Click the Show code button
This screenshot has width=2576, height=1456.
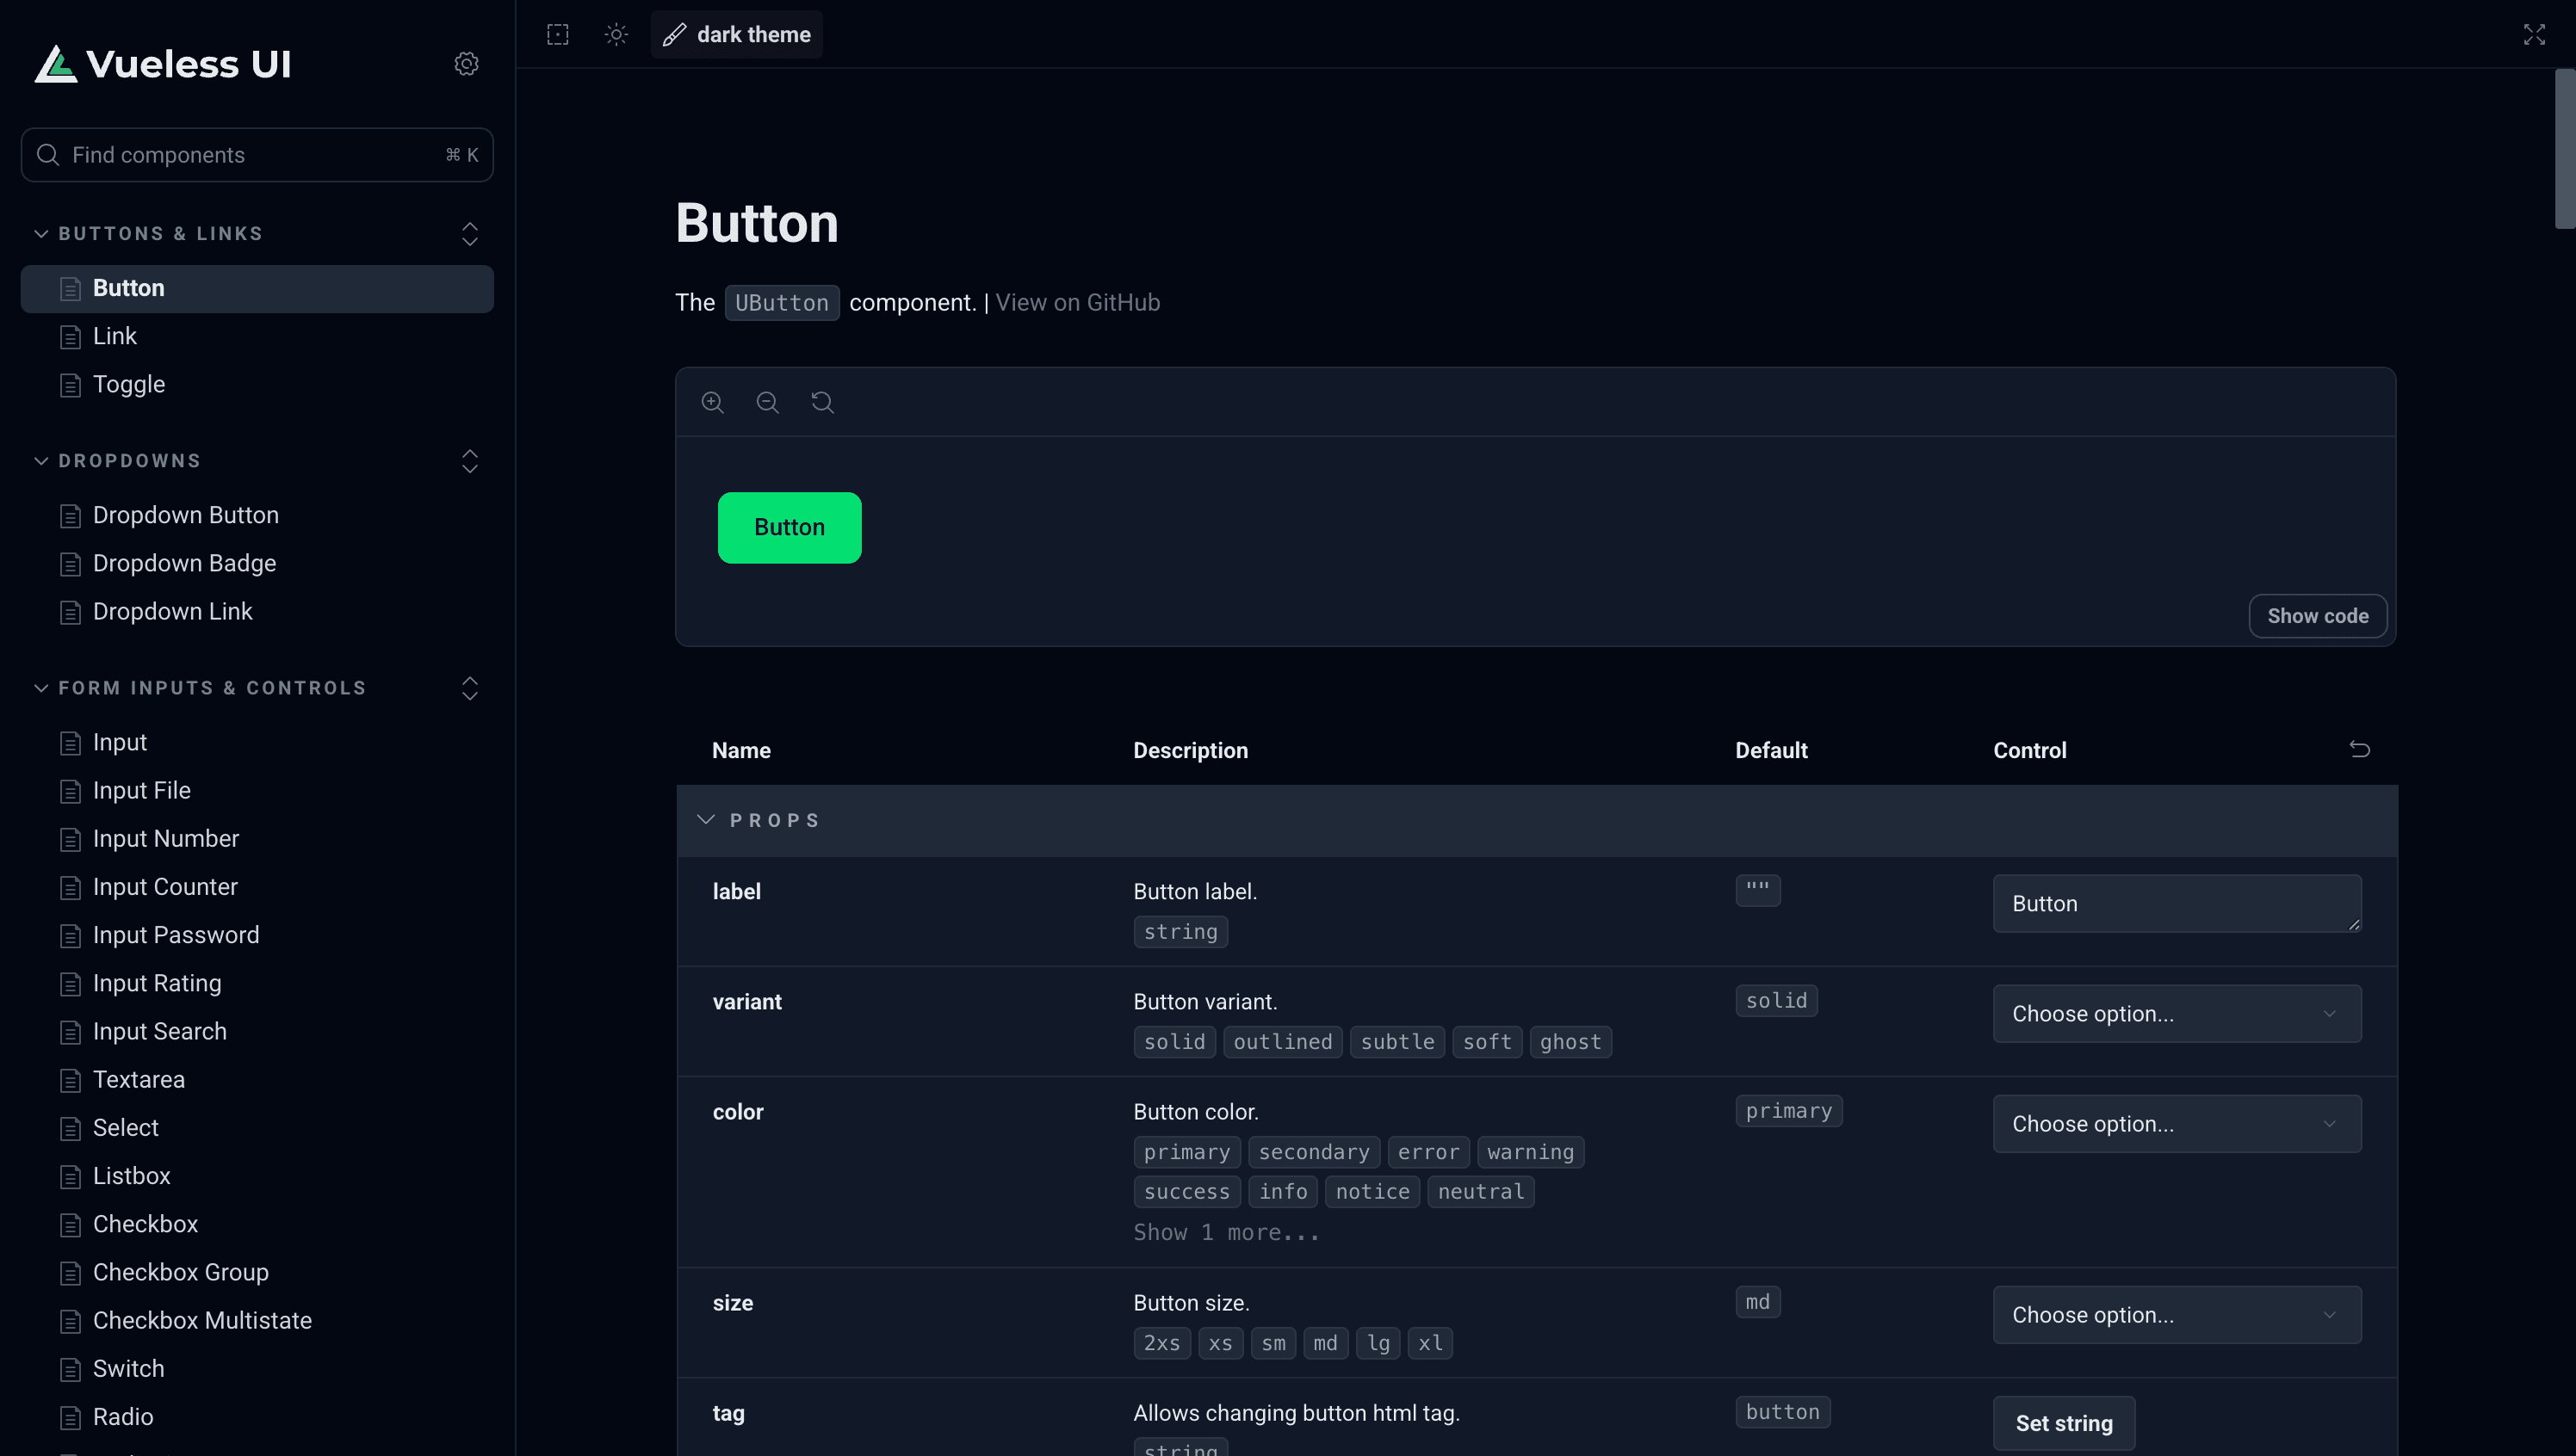(2317, 616)
